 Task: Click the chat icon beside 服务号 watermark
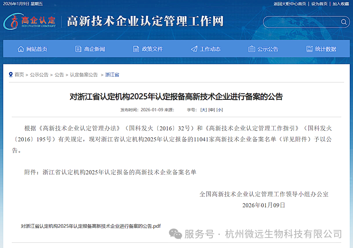[175, 234]
